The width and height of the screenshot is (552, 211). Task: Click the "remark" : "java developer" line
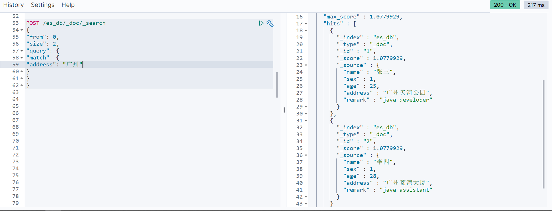(x=388, y=100)
